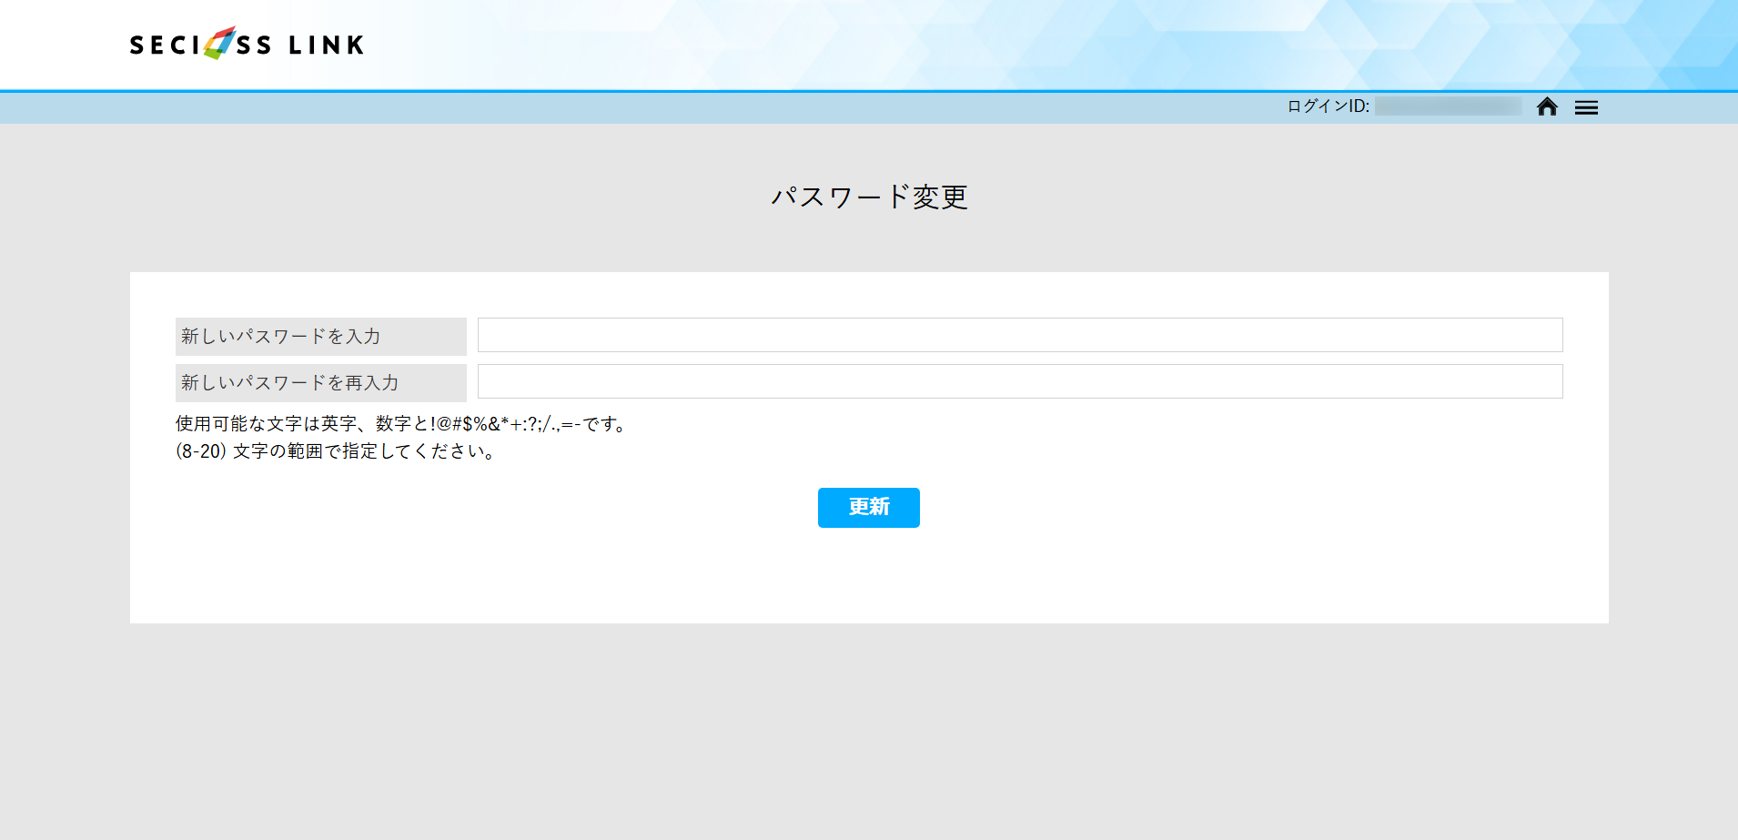Focus the new password input field
Screen dimensions: 1738x840
click(x=1020, y=335)
